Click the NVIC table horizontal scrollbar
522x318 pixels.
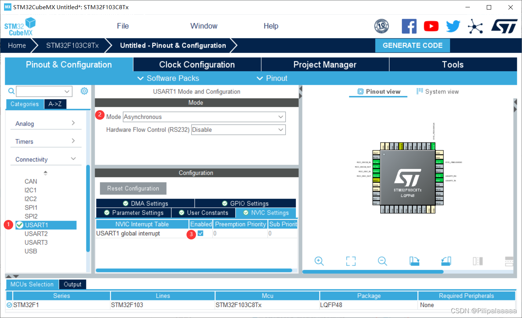194,271
